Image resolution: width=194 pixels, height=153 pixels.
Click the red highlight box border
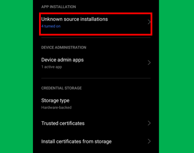point(96,13)
